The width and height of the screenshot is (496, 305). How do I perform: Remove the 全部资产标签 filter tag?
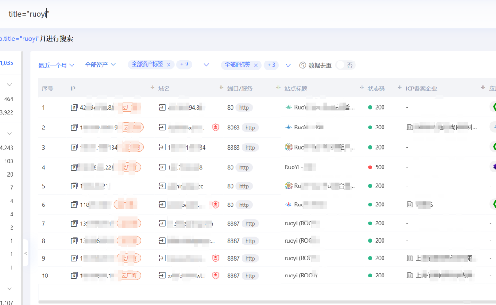pos(169,65)
